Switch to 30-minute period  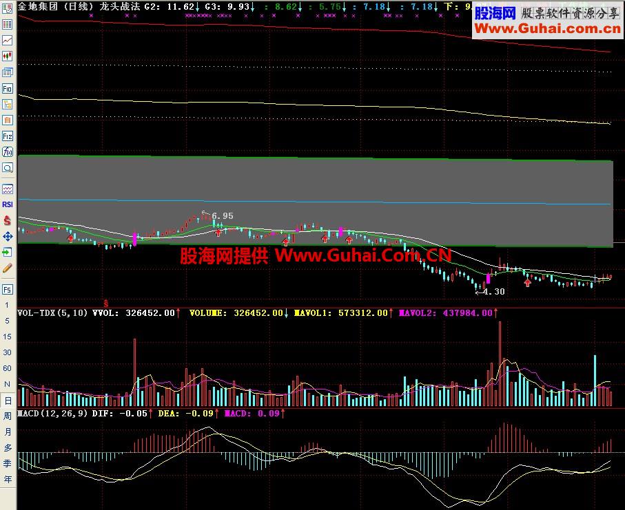click(x=7, y=352)
